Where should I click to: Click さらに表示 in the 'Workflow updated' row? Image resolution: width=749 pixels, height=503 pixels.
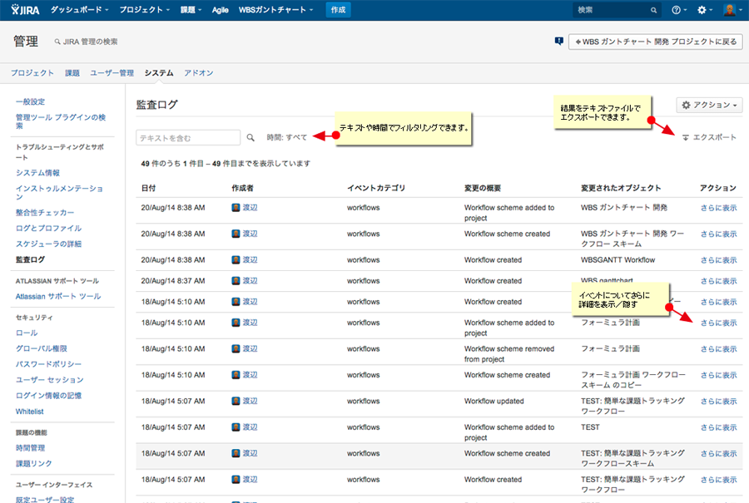(x=718, y=402)
